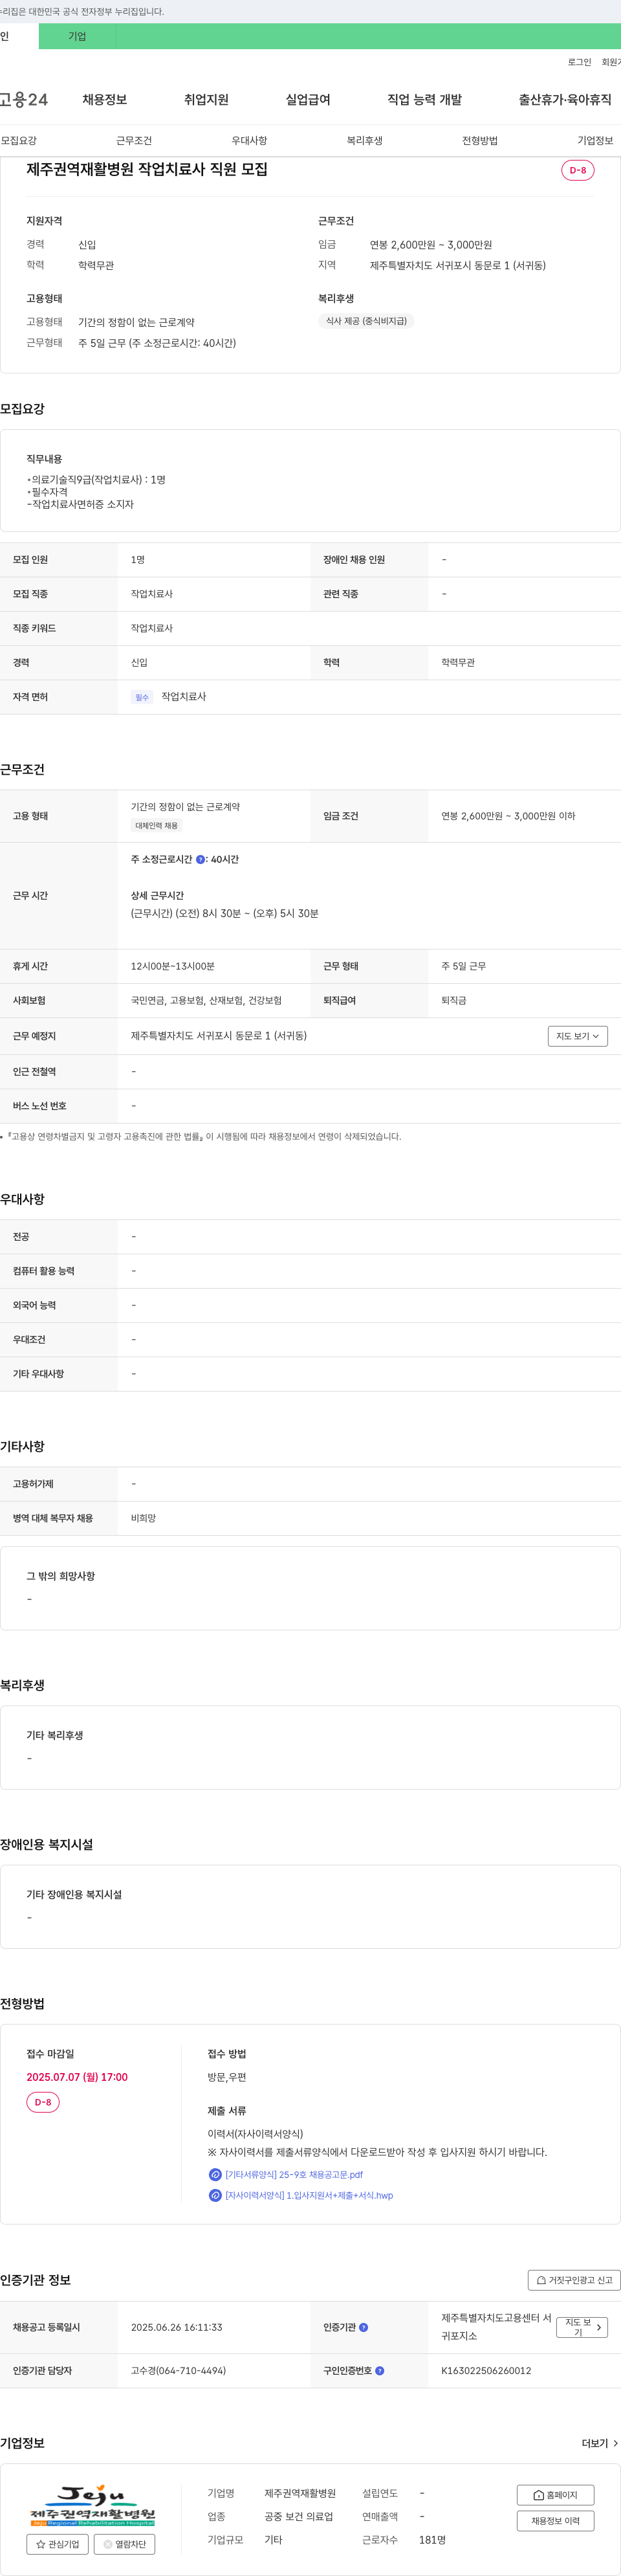Jump to 기업정보 section tab

(595, 140)
